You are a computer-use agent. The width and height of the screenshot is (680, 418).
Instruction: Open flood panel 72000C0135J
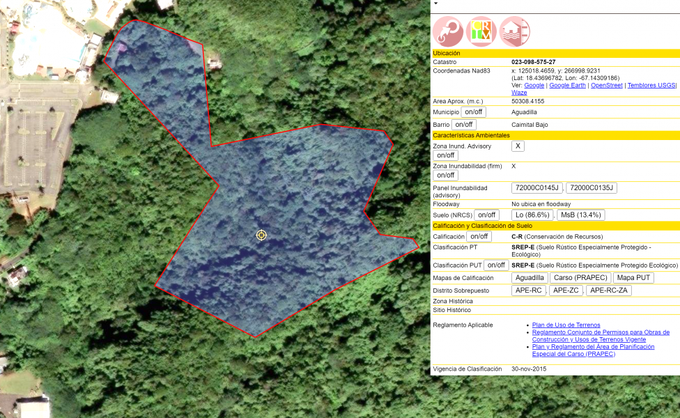591,188
